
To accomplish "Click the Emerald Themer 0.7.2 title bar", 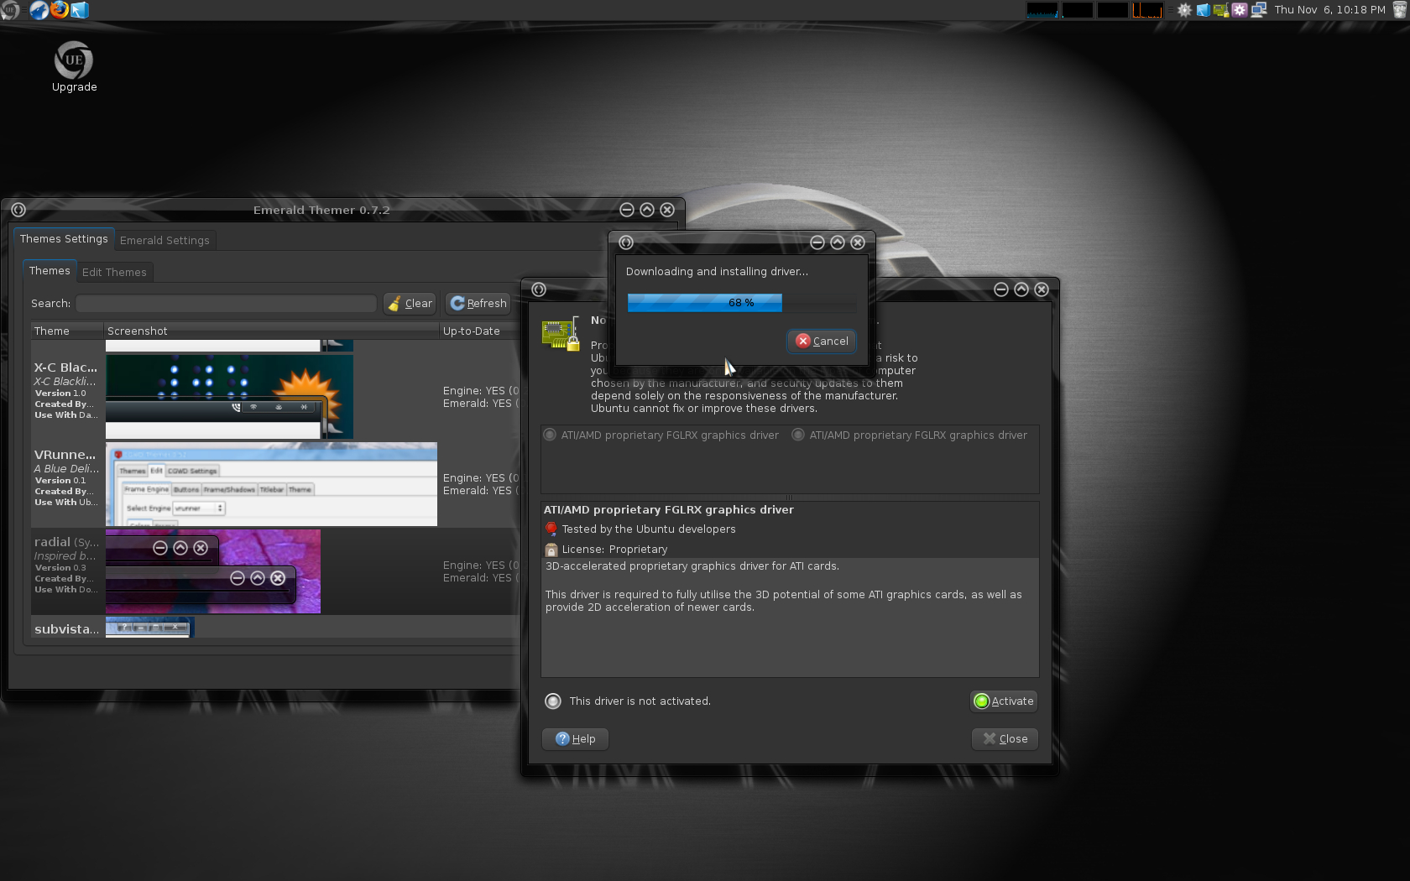I will 321,210.
